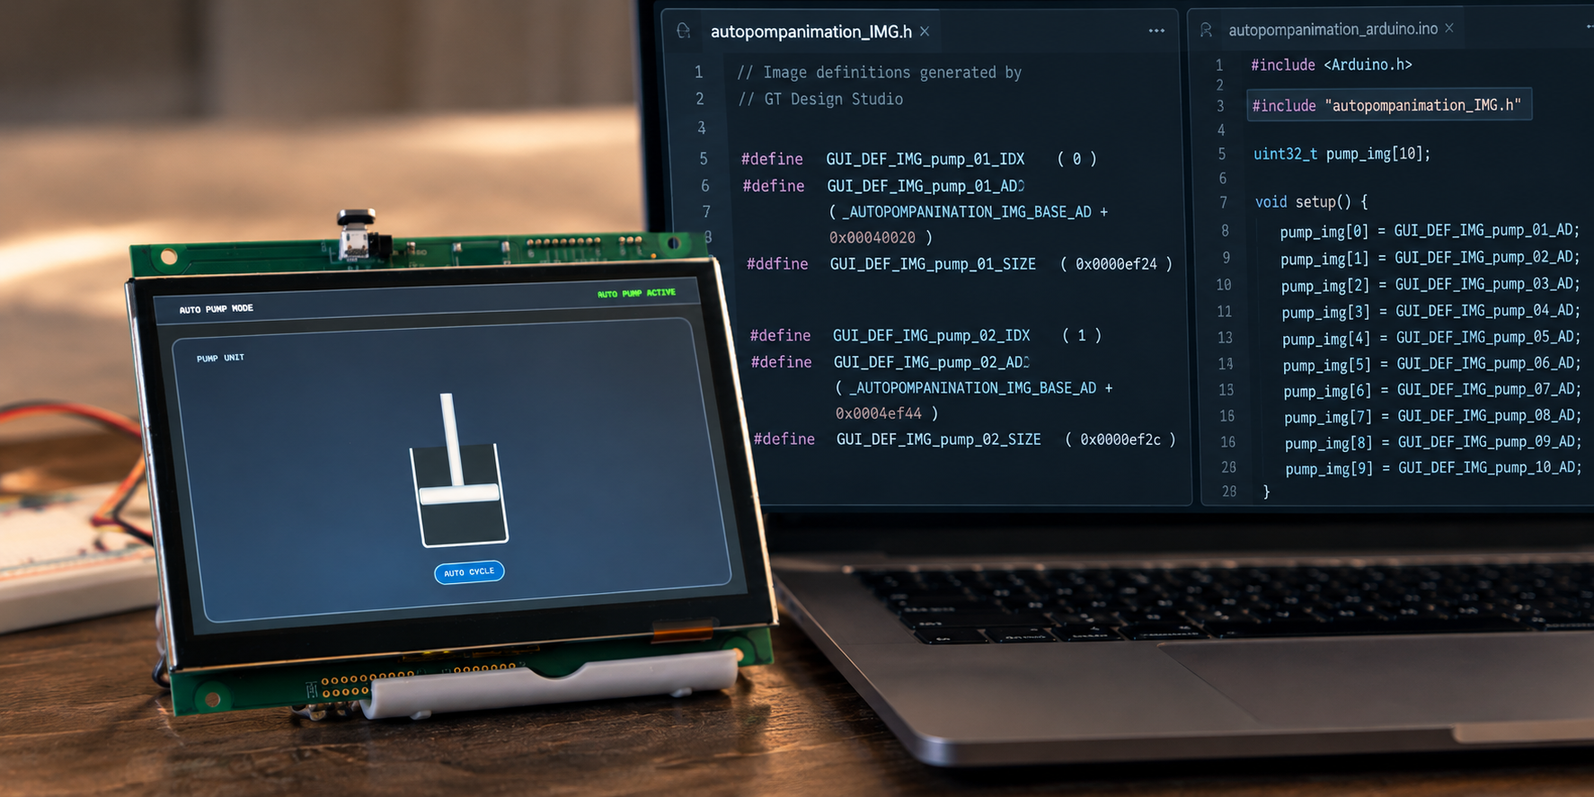Click the GUI_DEF_IMG_pump_02_SIZE define line

coord(964,439)
